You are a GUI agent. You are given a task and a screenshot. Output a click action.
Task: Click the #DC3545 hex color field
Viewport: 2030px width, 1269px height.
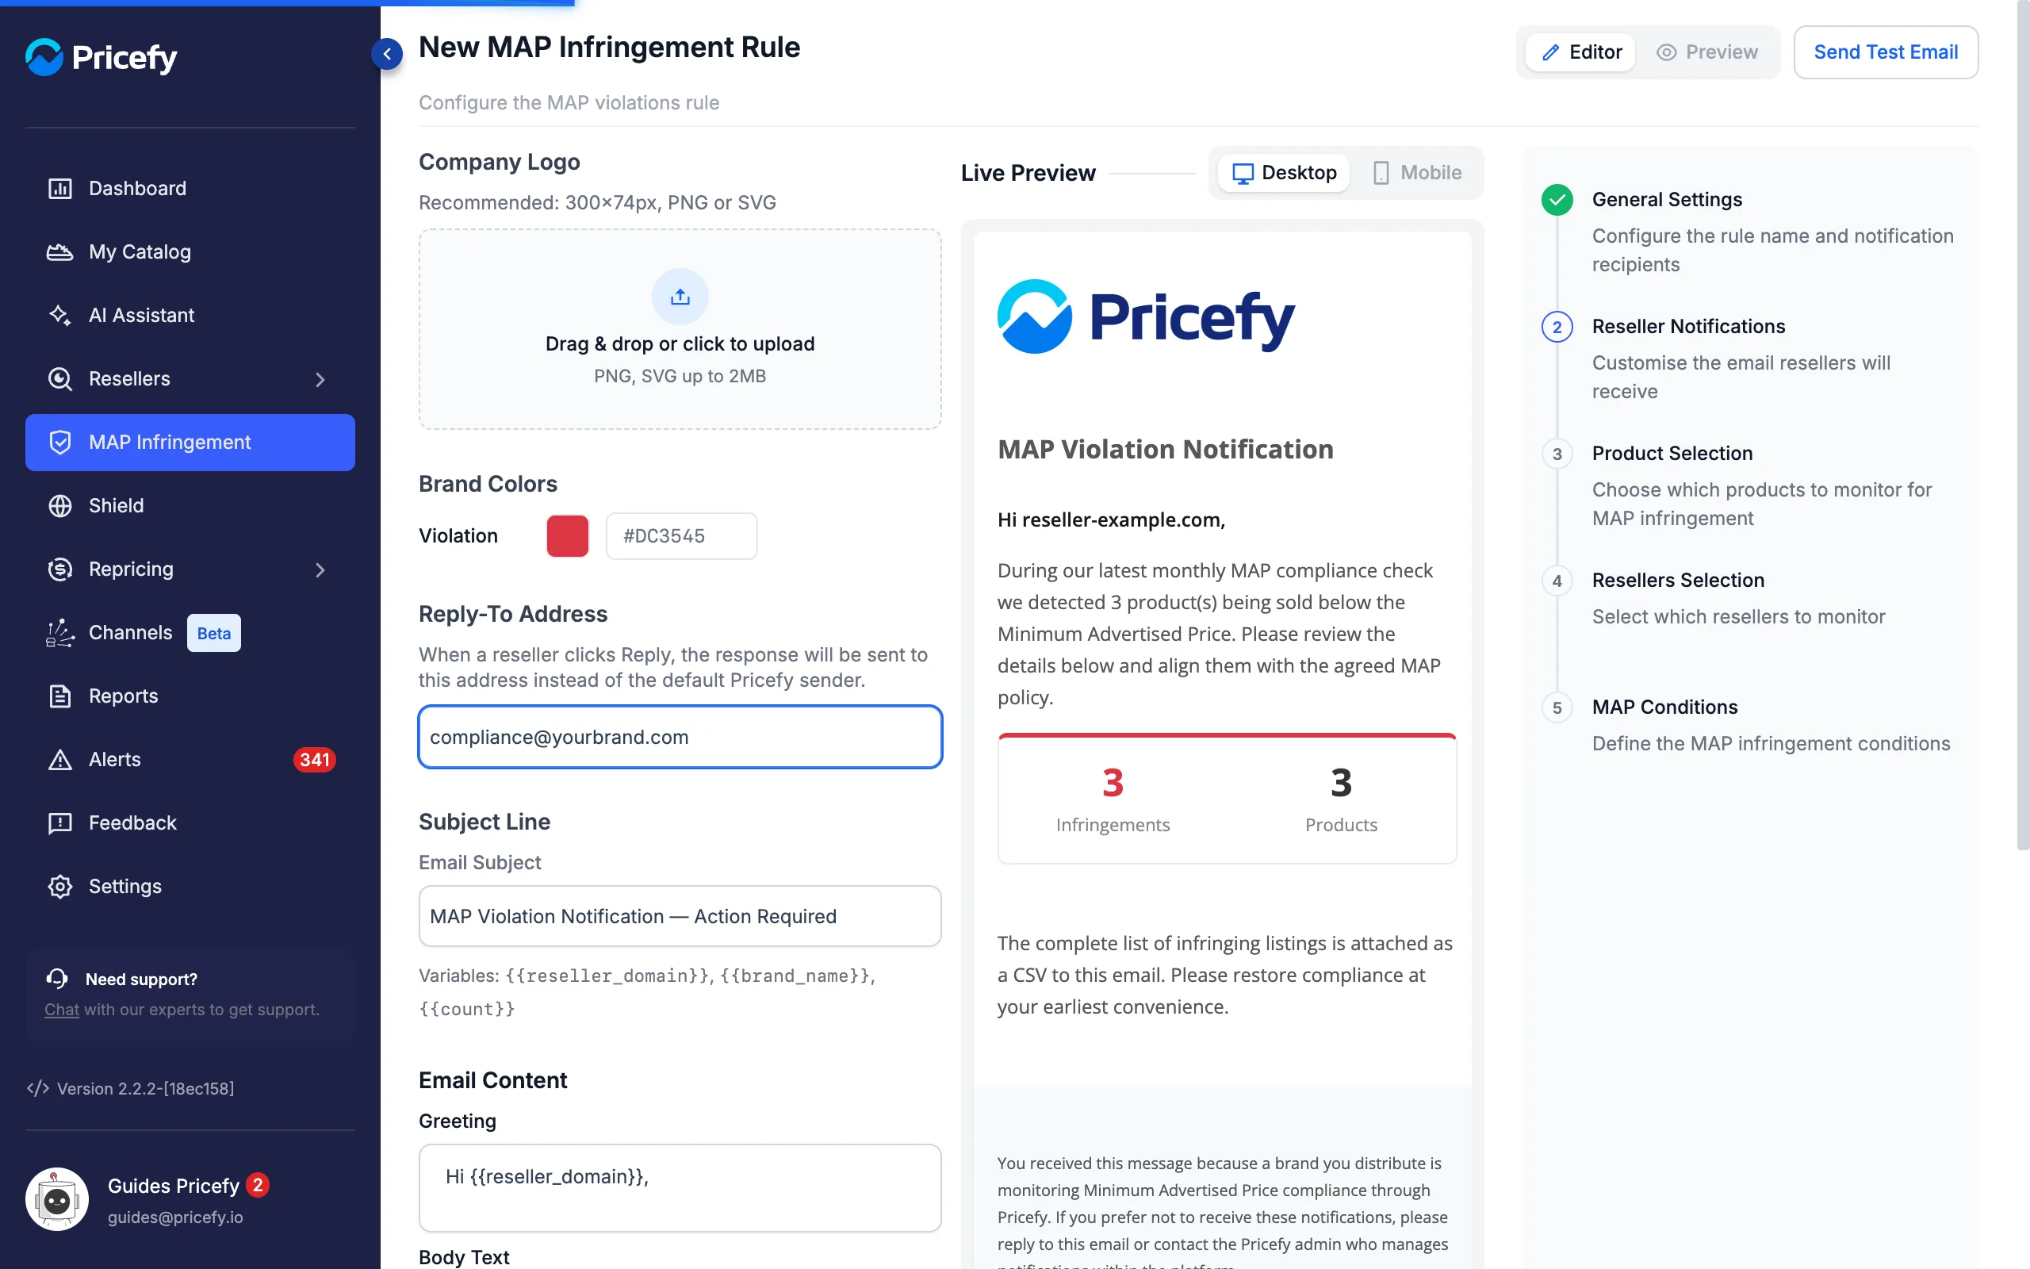point(681,535)
